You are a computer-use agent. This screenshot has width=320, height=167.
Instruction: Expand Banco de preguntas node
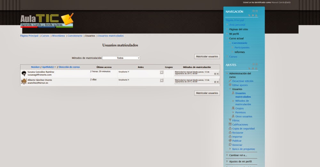pos(230,149)
